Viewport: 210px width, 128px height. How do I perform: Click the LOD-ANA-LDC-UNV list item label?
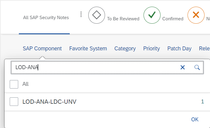tap(49, 102)
